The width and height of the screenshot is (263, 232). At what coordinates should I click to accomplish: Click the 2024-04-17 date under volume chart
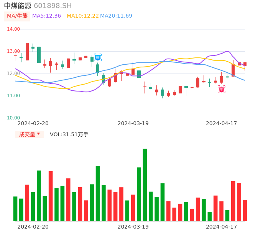[222, 227]
